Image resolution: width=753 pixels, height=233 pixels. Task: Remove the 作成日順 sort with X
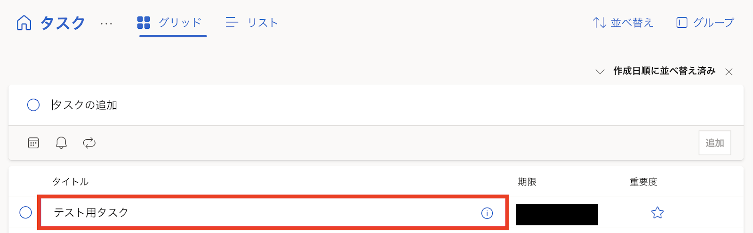click(729, 72)
